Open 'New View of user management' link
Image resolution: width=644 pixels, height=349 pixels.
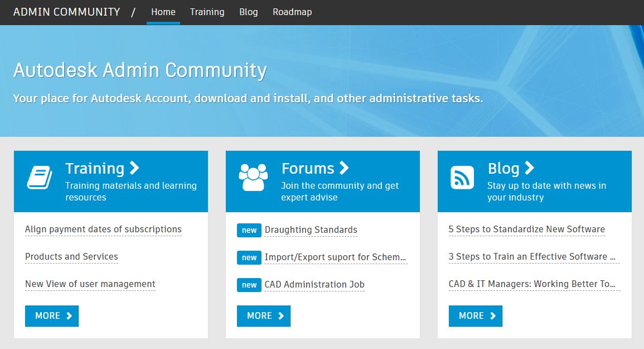pyautogui.click(x=90, y=284)
